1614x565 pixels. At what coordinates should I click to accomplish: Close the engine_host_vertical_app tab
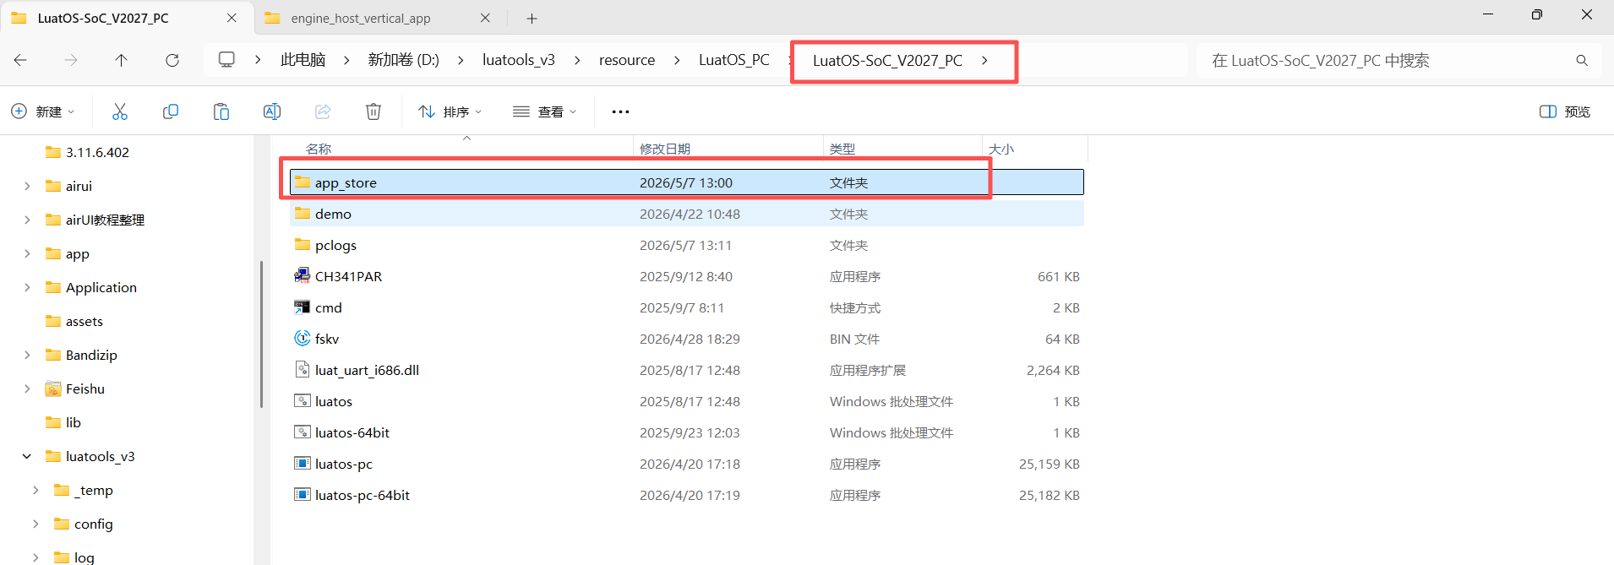[x=485, y=18]
